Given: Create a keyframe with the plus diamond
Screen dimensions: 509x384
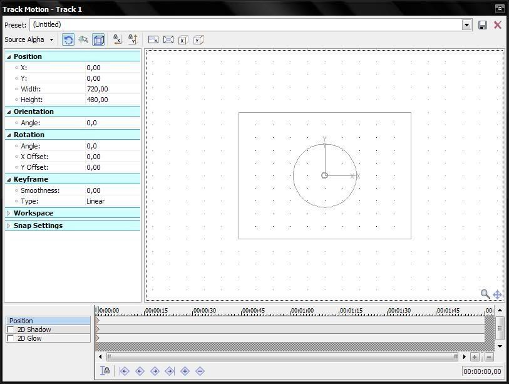Looking at the screenshot, I should click(185, 371).
